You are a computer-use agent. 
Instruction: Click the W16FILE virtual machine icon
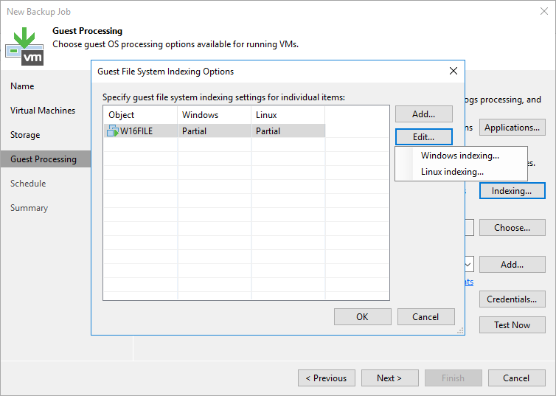tap(114, 131)
